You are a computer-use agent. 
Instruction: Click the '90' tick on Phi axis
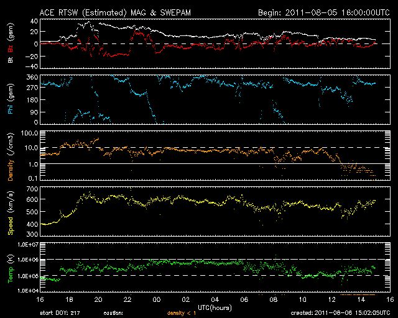point(35,112)
